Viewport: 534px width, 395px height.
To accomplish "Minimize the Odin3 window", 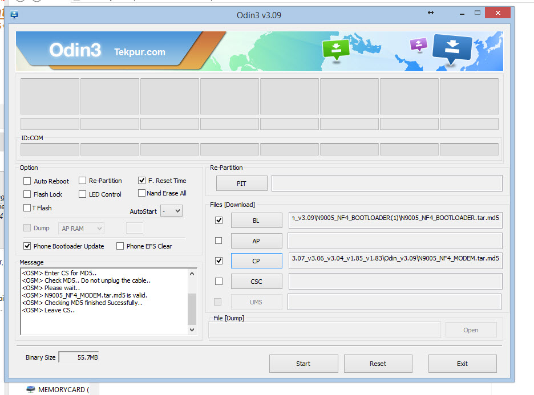I will pos(462,14).
